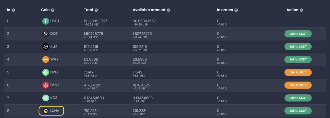Sort by Available amount column header
Viewport: 330px width, 118px height.
[149, 10]
